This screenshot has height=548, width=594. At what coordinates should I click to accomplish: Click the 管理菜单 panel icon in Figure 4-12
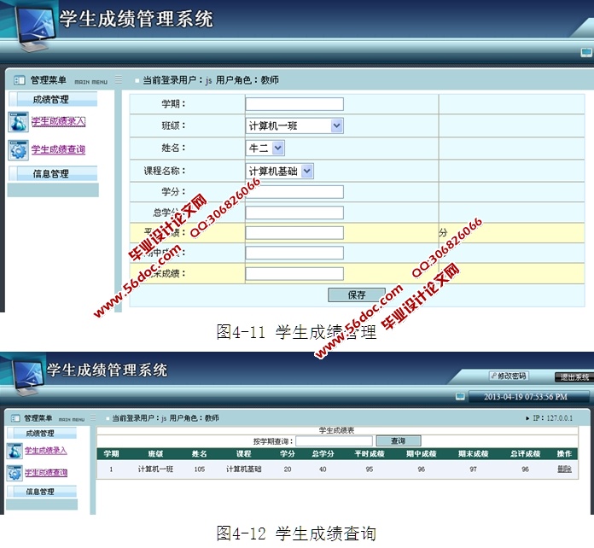click(x=15, y=418)
